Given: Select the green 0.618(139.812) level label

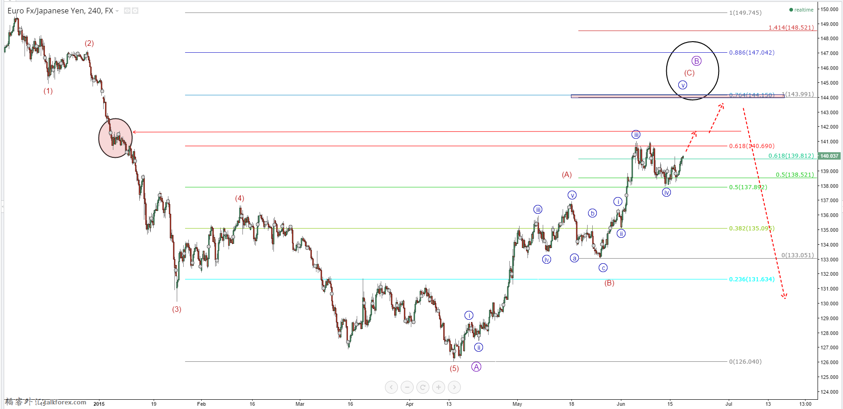Looking at the screenshot, I should coord(791,156).
